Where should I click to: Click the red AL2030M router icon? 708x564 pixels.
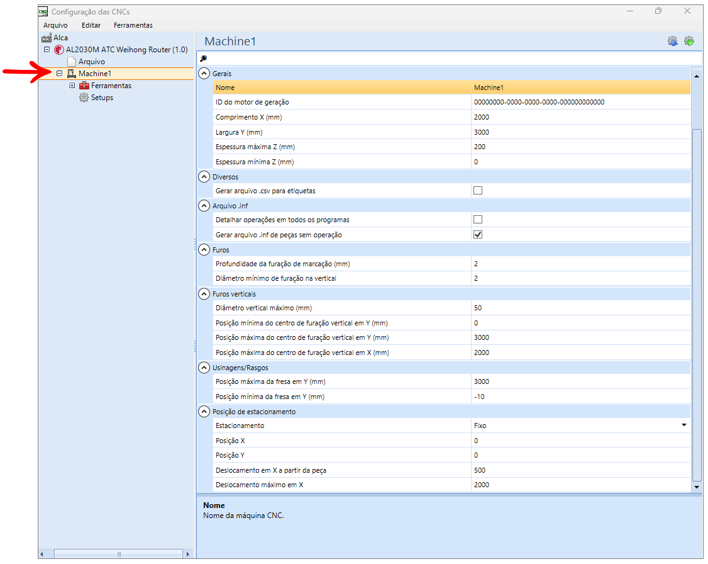coord(59,50)
